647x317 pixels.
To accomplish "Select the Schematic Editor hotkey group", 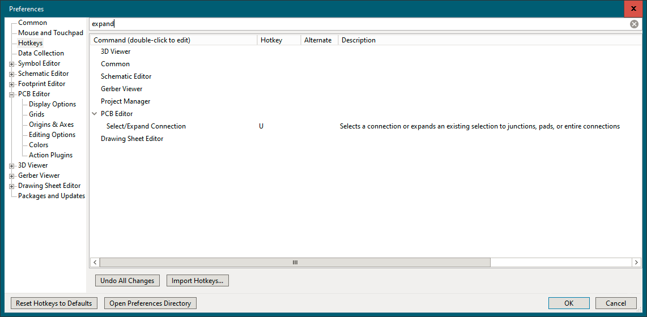I will (x=126, y=76).
